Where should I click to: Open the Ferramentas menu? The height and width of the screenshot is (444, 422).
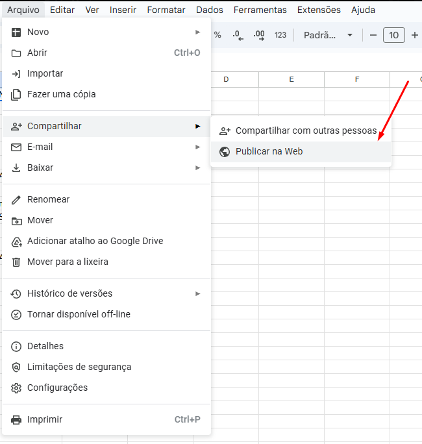(x=260, y=10)
